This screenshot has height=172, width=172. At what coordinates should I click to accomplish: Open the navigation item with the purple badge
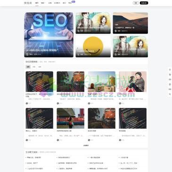[70, 3]
